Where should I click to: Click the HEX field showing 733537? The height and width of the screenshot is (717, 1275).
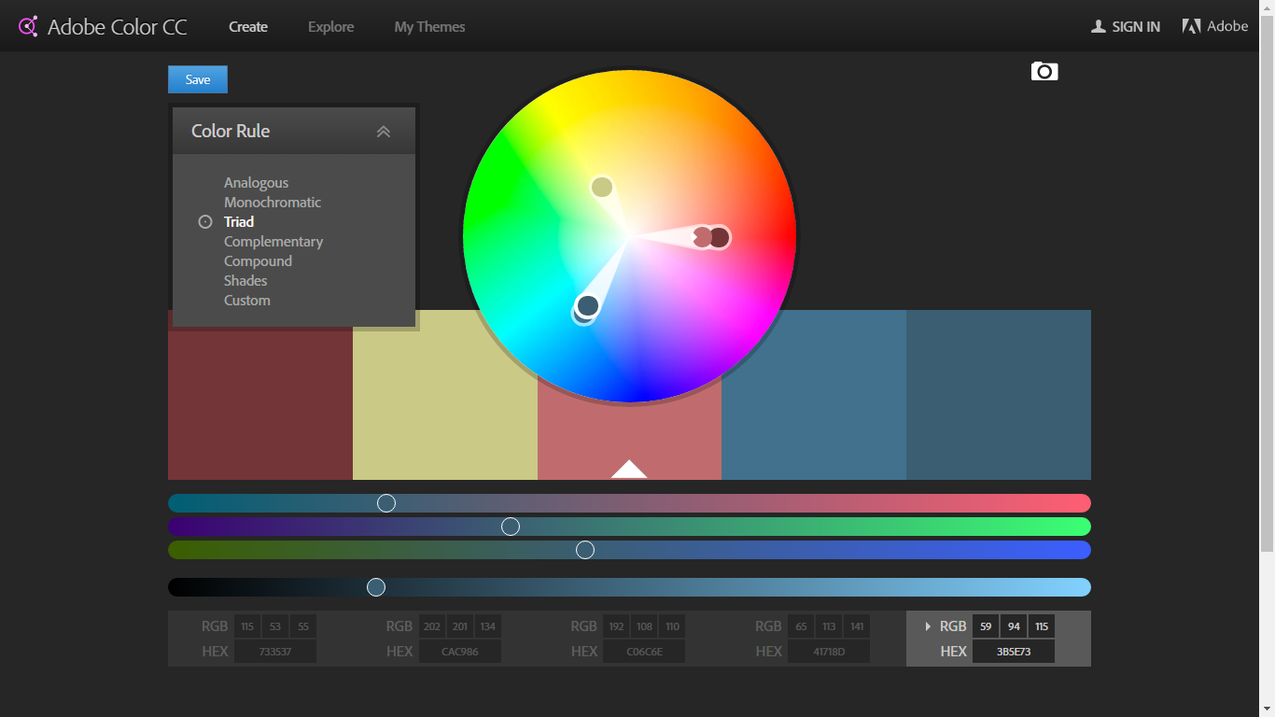[x=275, y=652]
